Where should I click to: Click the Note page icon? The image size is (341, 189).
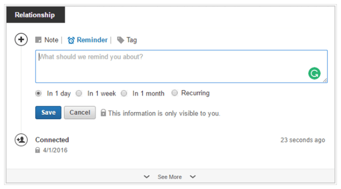click(x=38, y=40)
